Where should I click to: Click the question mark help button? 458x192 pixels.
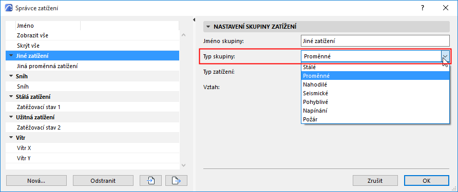[x=423, y=8]
